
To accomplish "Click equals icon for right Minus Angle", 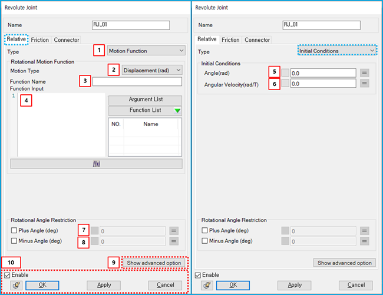I will point(364,241).
